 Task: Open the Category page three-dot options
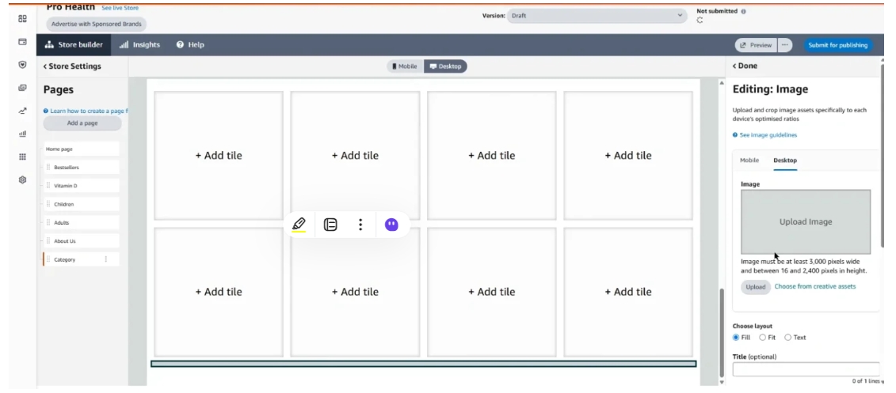click(x=105, y=259)
